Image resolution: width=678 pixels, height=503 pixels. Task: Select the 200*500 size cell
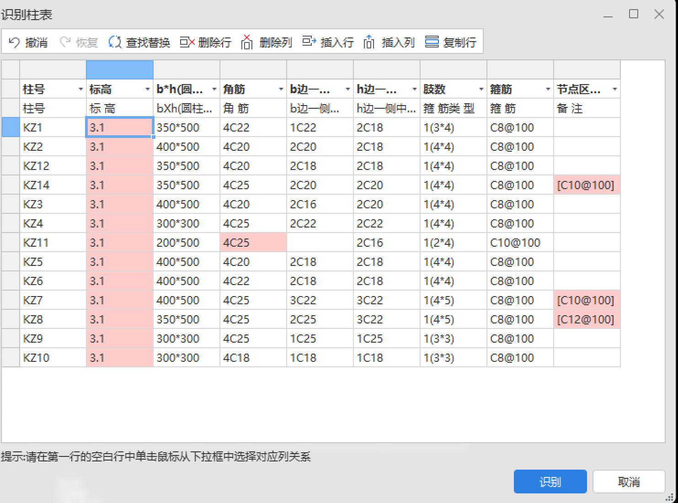(187, 243)
